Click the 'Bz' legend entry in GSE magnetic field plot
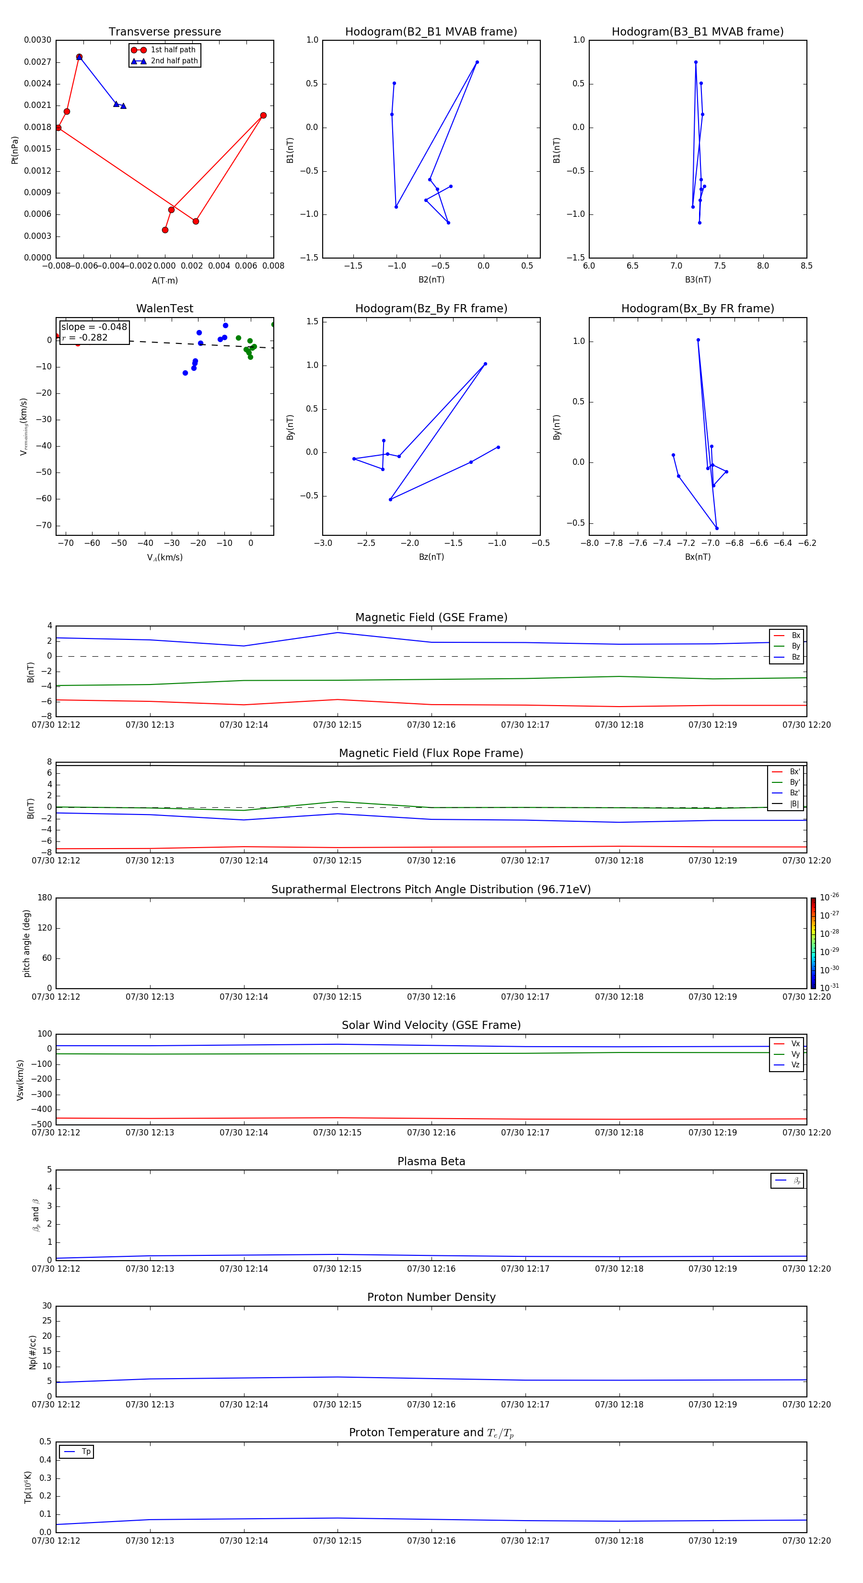 787,657
